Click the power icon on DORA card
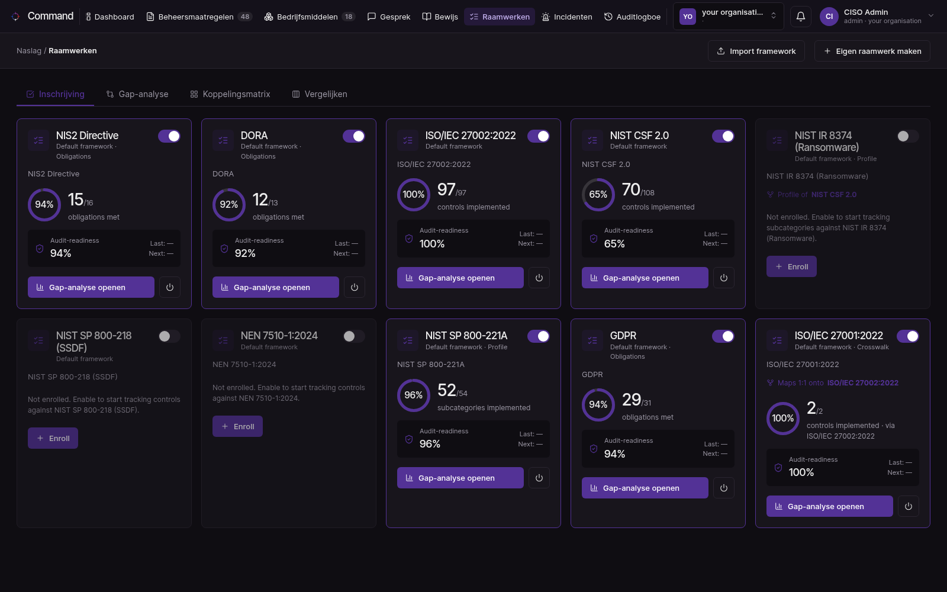Image resolution: width=947 pixels, height=592 pixels. pos(355,287)
